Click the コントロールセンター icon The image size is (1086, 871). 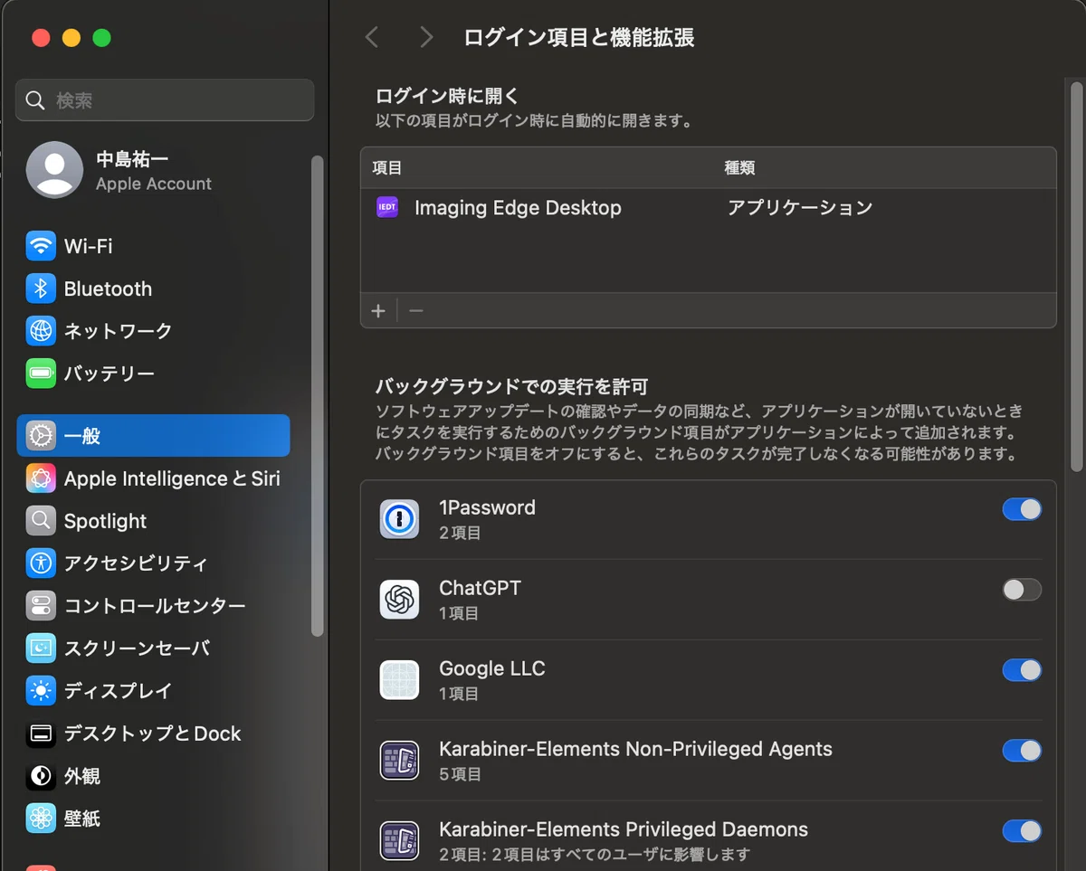(x=41, y=606)
